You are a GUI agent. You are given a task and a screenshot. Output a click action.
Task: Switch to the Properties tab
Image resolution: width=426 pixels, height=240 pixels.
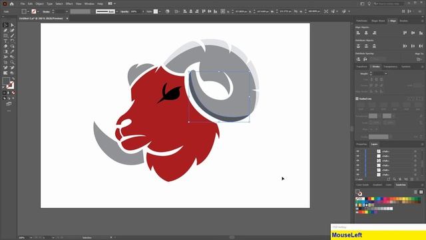point(361,144)
